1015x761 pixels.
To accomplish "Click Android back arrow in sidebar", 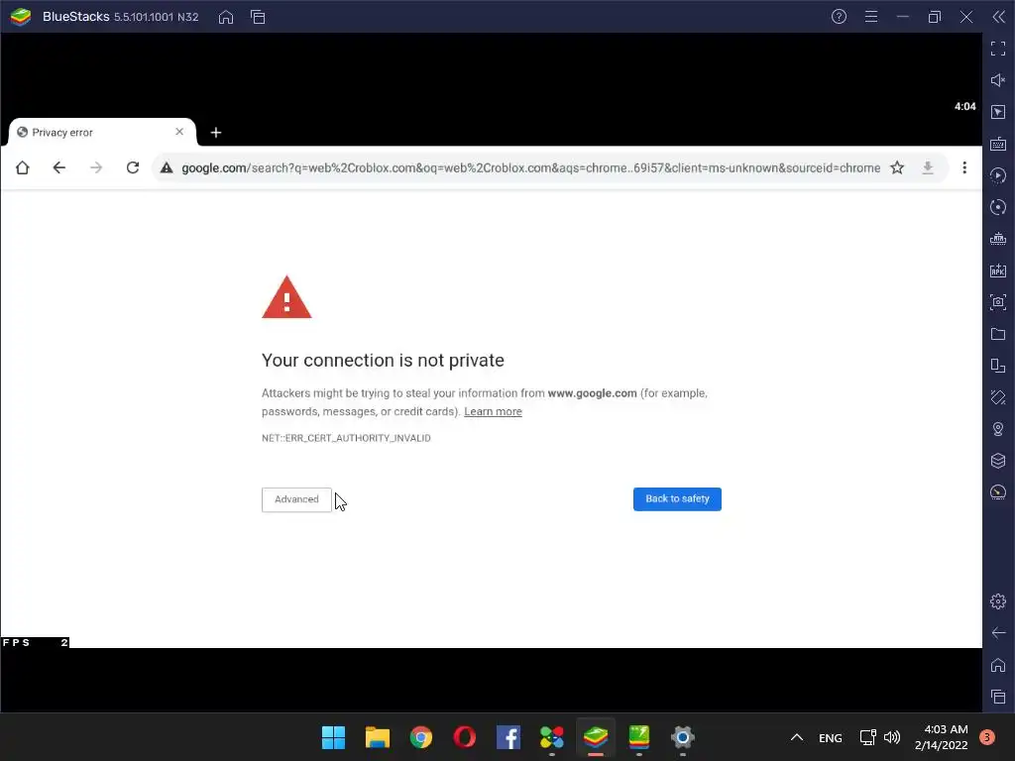I will pos(998,633).
